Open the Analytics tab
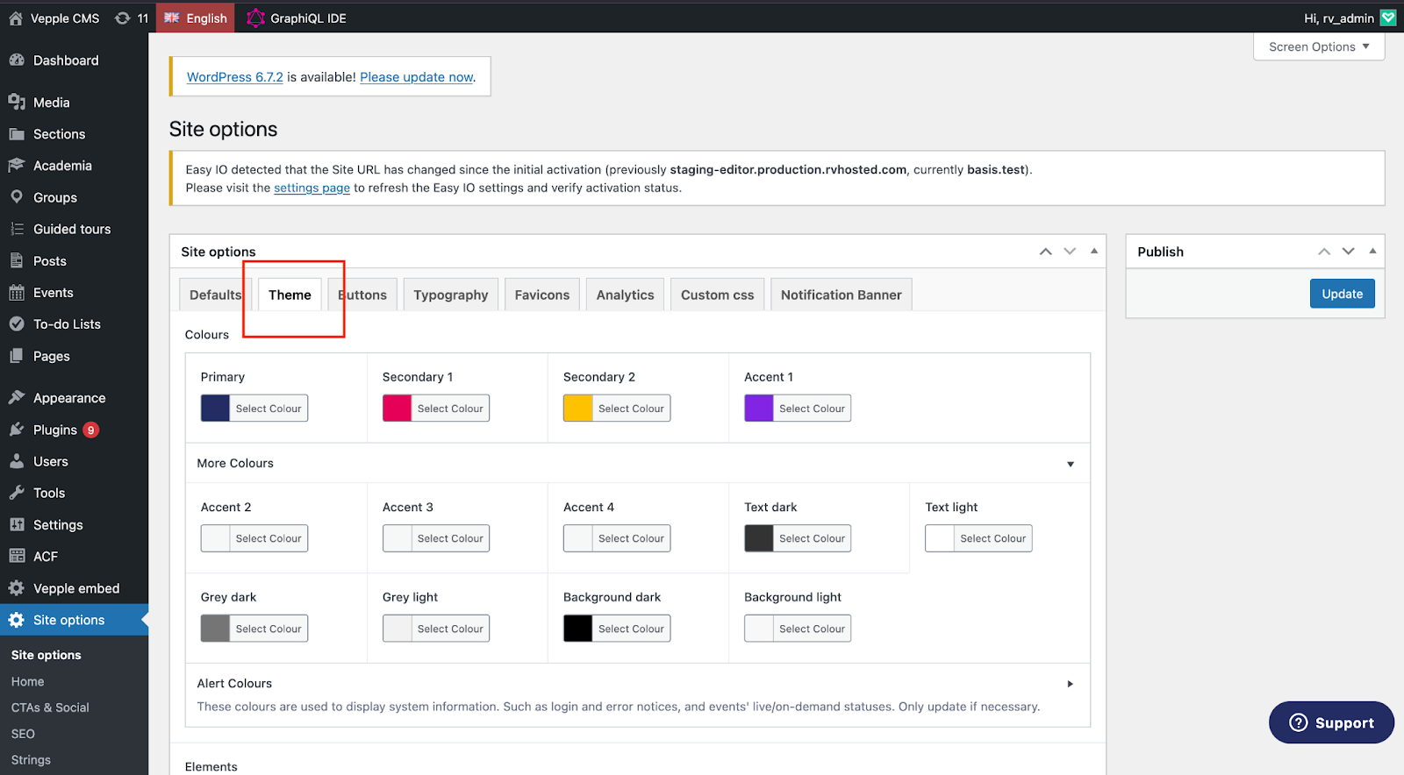The image size is (1404, 775). (625, 295)
